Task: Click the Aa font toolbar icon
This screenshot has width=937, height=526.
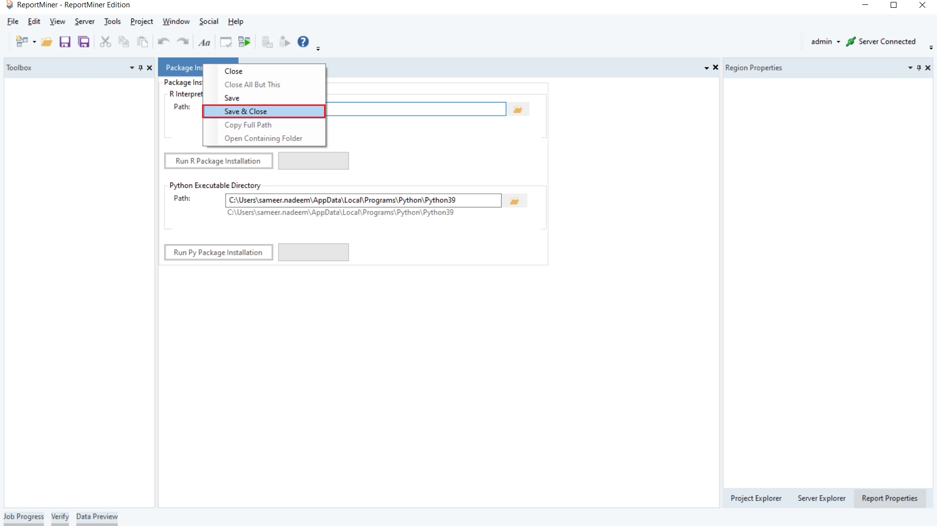Action: (204, 42)
